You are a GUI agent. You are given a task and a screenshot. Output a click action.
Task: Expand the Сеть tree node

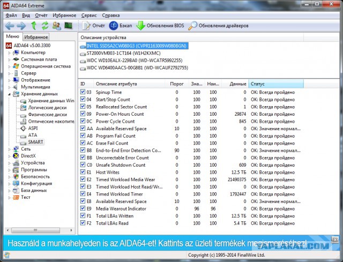[9, 149]
